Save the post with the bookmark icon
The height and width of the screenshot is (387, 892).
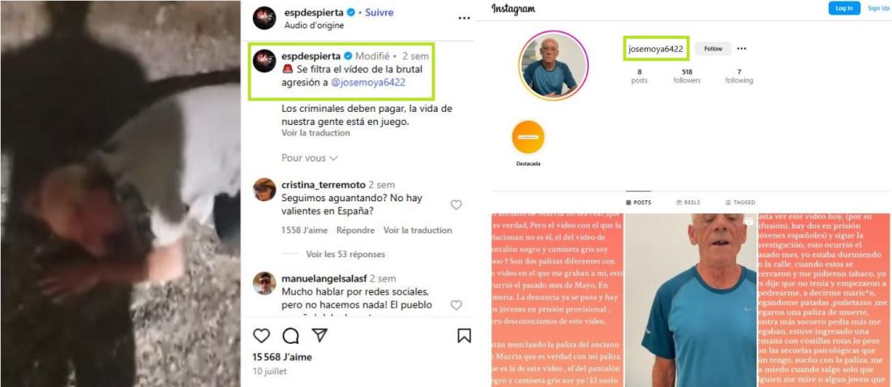(x=464, y=336)
